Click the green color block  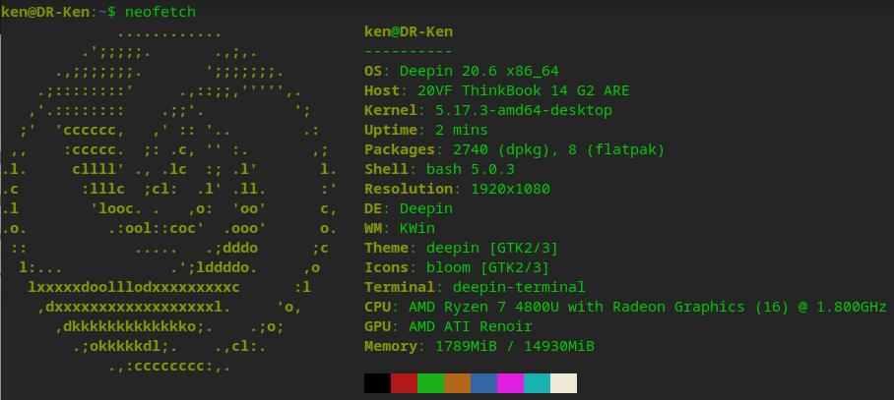click(430, 383)
